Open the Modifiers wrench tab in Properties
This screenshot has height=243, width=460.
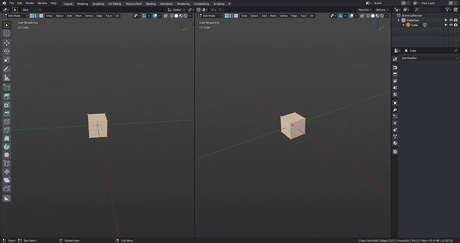395,110
